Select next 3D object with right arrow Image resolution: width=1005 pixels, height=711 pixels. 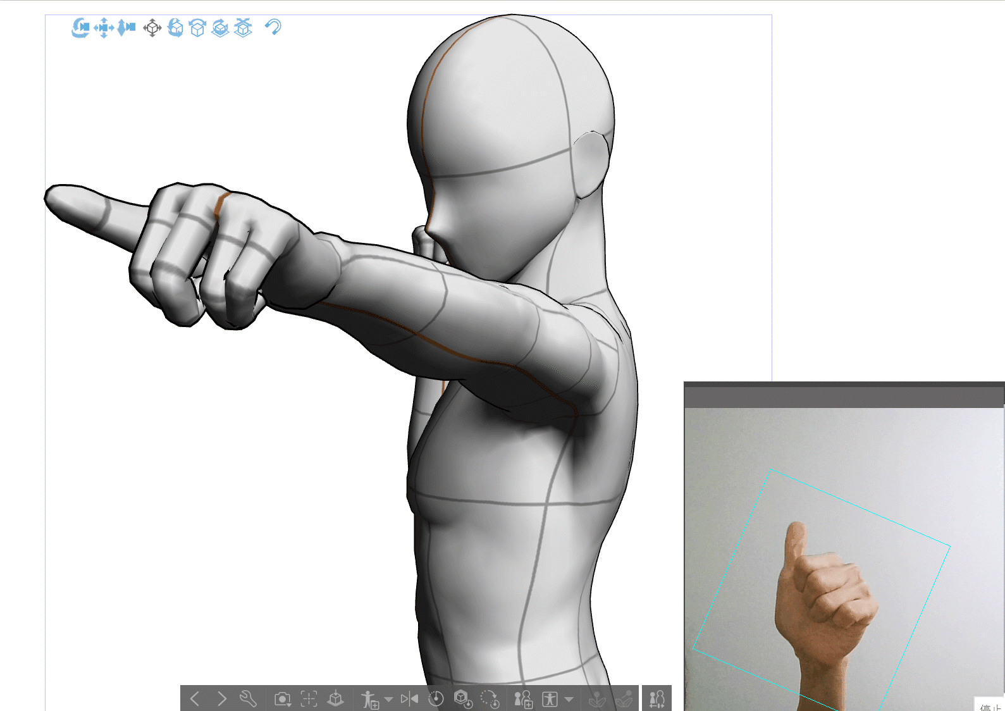coord(221,698)
